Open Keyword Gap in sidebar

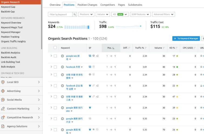pyautogui.click(x=8, y=7)
